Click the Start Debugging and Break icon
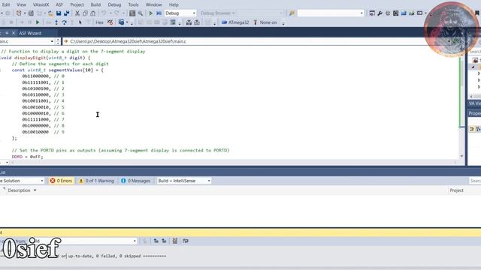The width and height of the screenshot is (481, 270). (x=159, y=13)
